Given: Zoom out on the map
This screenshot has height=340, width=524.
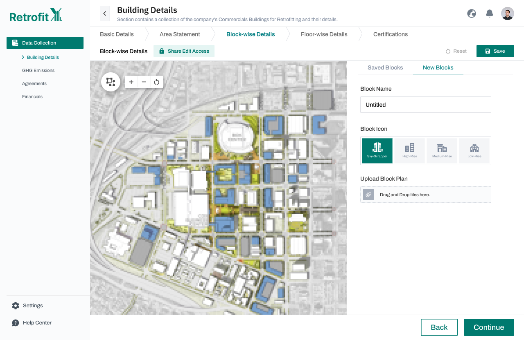Looking at the screenshot, I should point(144,82).
